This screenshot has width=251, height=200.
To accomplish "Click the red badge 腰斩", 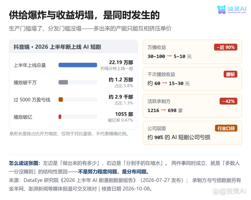I will point(231,74).
